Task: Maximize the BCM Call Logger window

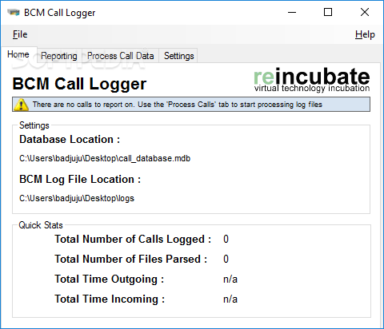Action: (328, 12)
